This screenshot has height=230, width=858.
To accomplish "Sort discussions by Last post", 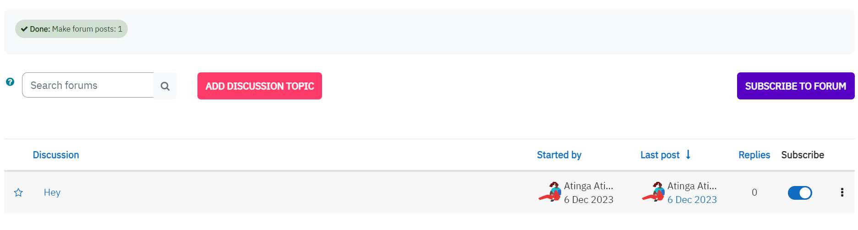I will [660, 155].
